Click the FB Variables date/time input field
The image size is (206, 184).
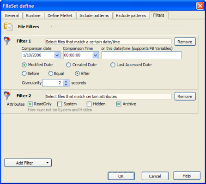tap(141, 55)
